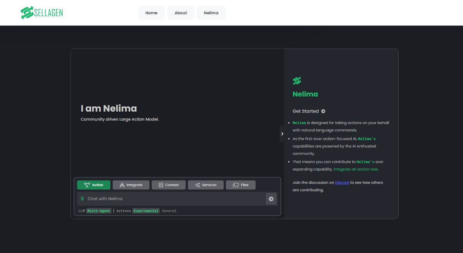Switch to the Action mode tab

pyautogui.click(x=93, y=185)
